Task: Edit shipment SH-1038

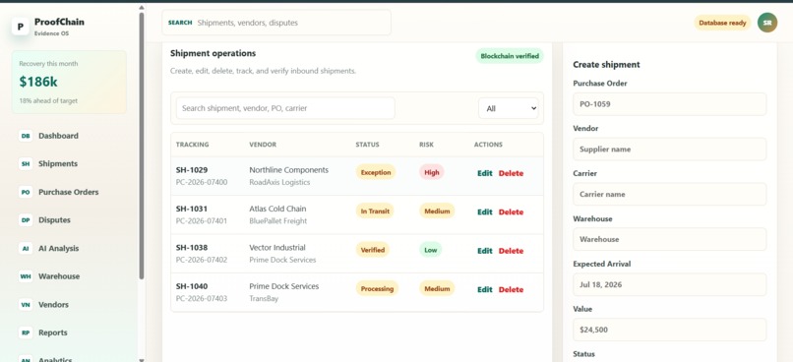Action: click(484, 251)
